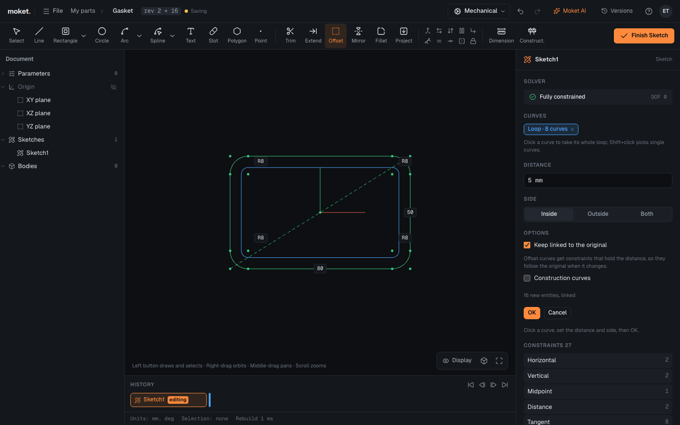Set offset side to Outside
The image size is (680, 425).
click(x=598, y=214)
